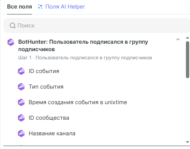Viewport: 190px width, 149px height.
Task: Open the Поля AI Helper tab
Action: (x=65, y=7)
